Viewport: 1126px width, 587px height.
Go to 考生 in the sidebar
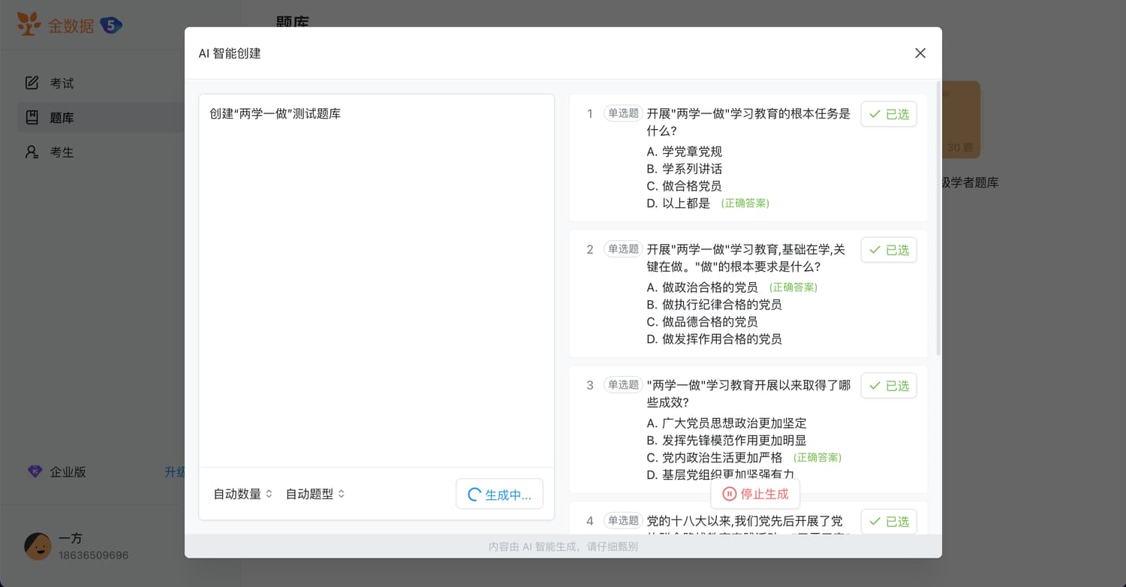pyautogui.click(x=62, y=152)
